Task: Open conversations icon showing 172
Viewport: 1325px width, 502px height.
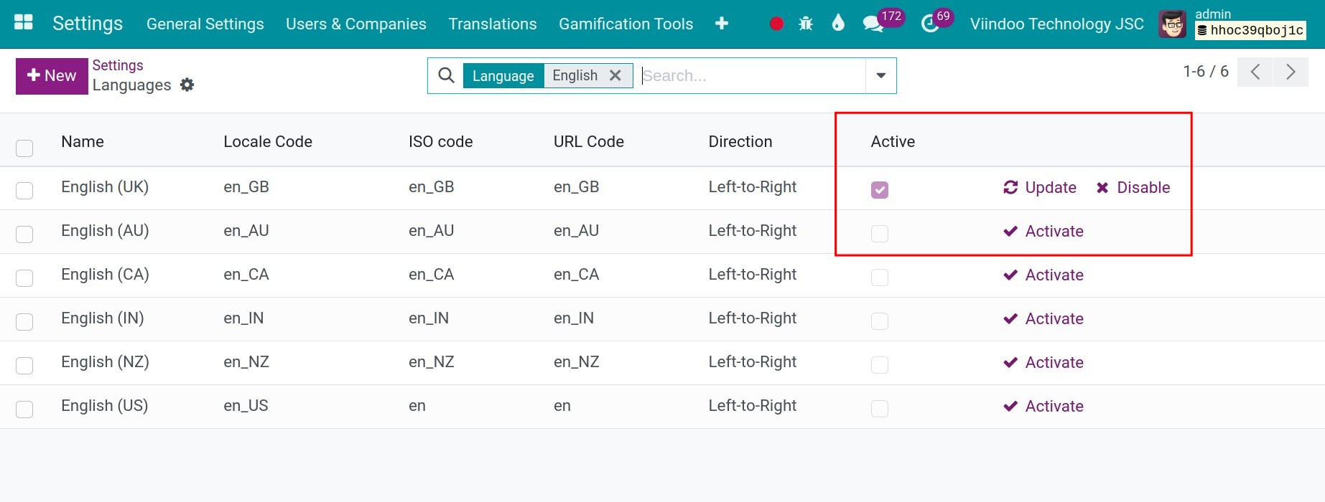Action: [x=873, y=24]
